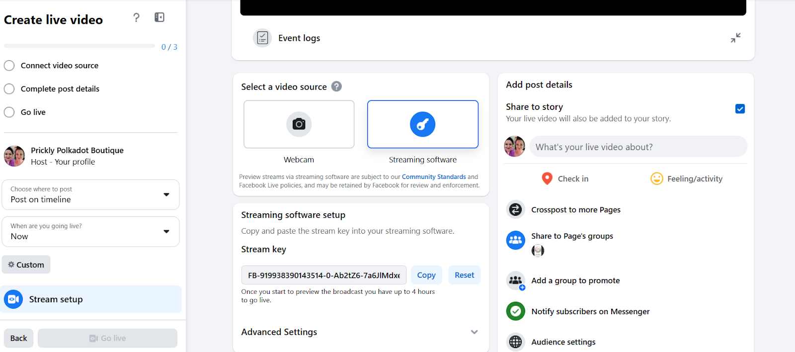This screenshot has height=352, width=795.
Task: Click the live video description field
Action: point(638,147)
